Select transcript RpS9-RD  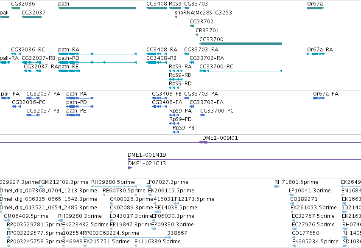coord(174,88)
